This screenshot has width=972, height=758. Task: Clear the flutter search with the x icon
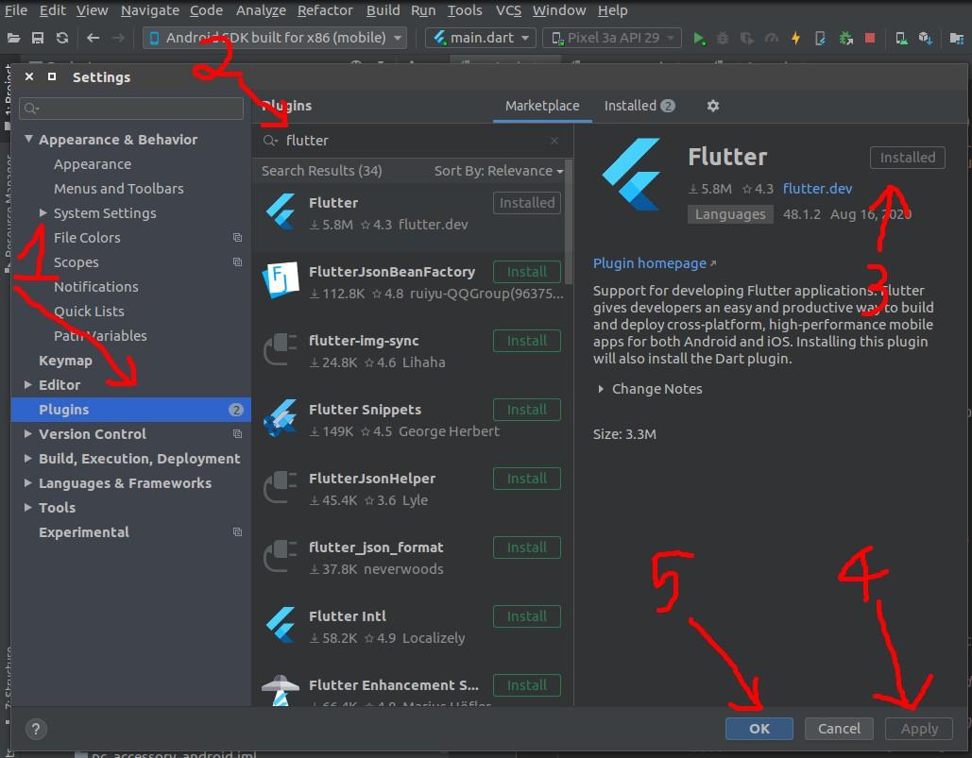[554, 141]
